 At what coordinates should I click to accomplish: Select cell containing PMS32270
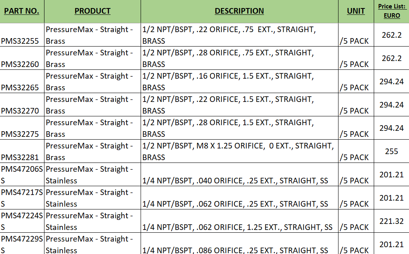coord(22,105)
